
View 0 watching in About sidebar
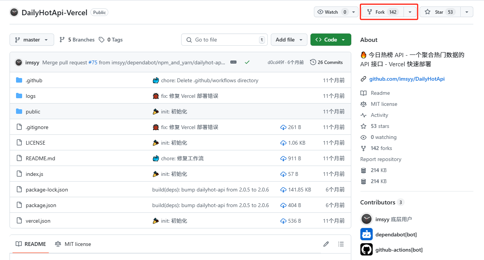point(384,137)
